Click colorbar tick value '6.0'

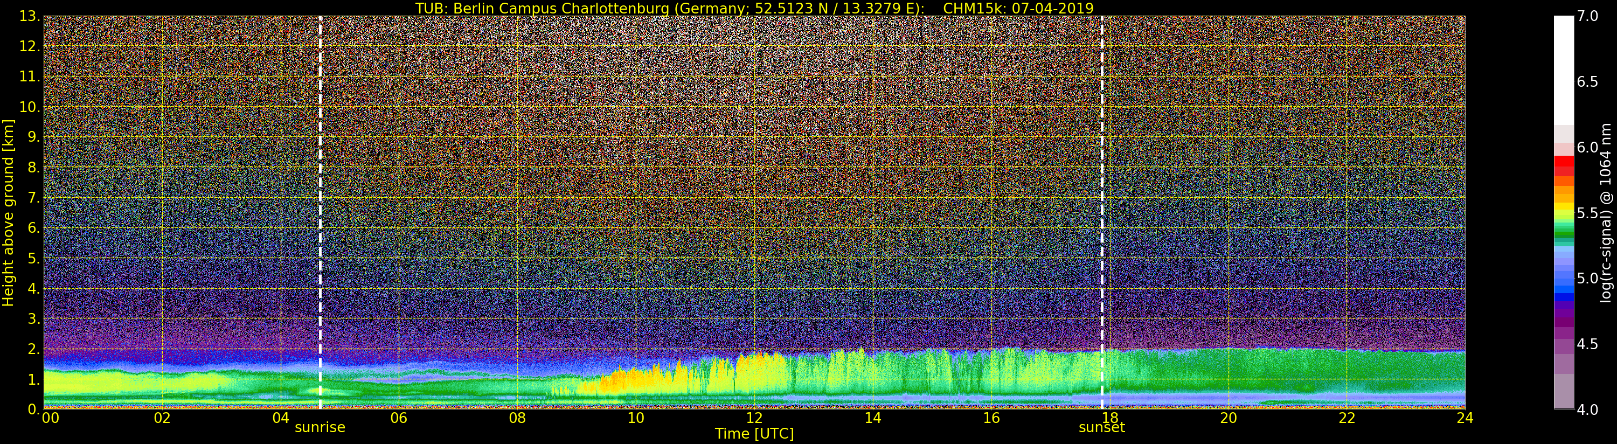point(1587,148)
